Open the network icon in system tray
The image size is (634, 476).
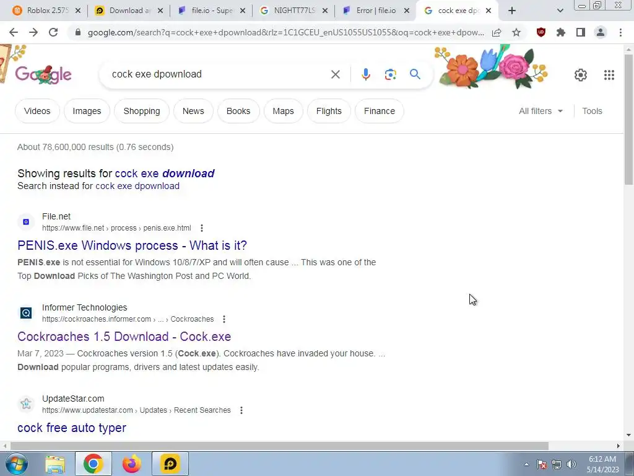coord(557,465)
